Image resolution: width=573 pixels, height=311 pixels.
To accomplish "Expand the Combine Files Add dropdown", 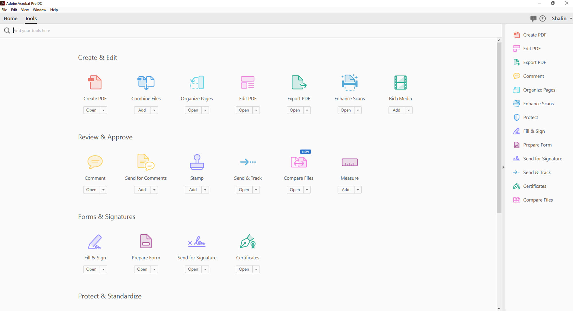I will [x=154, y=110].
